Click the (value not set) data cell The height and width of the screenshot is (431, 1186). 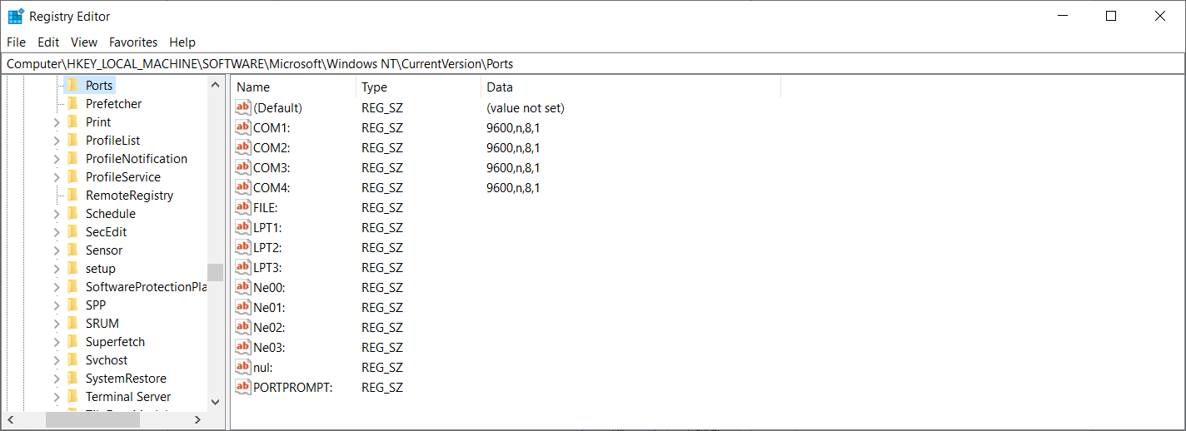526,108
